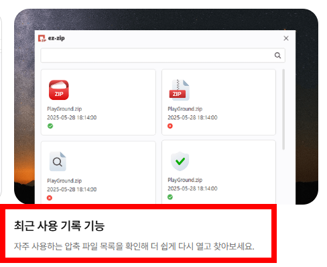The width and height of the screenshot is (327, 267).
Task: Click the green success status under shield card
Action: tap(170, 197)
